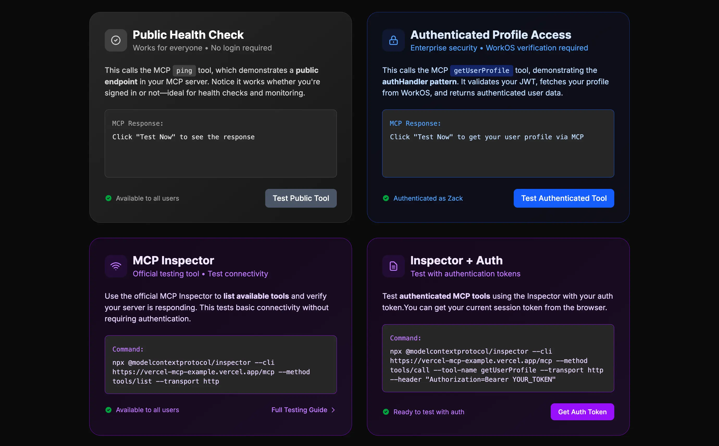Click the authenticated MCP Response output box

pyautogui.click(x=498, y=144)
